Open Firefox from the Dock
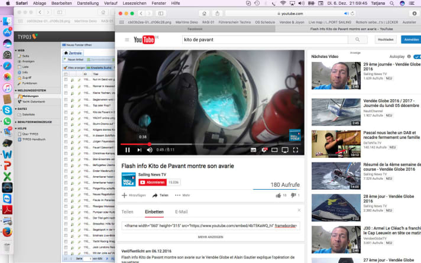Screen dimensions: 421x263 [x=7, y=232]
